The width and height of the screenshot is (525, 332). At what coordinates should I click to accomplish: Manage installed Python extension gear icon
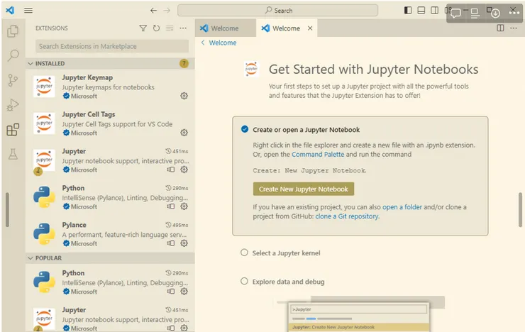184,206
